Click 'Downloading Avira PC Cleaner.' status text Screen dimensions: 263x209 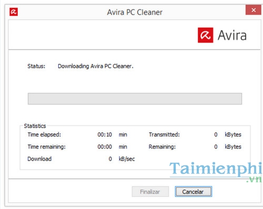(96, 66)
